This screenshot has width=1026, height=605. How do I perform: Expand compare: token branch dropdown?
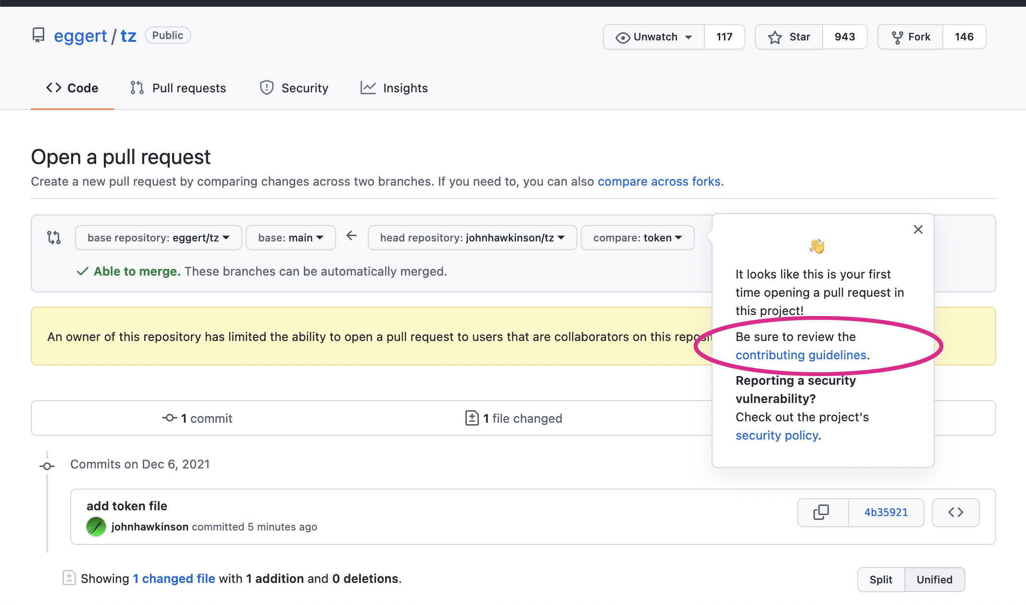[637, 238]
